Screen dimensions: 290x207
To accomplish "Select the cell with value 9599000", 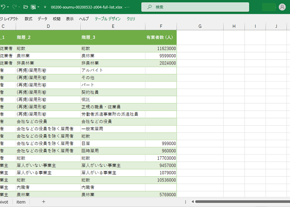I will point(161,56).
